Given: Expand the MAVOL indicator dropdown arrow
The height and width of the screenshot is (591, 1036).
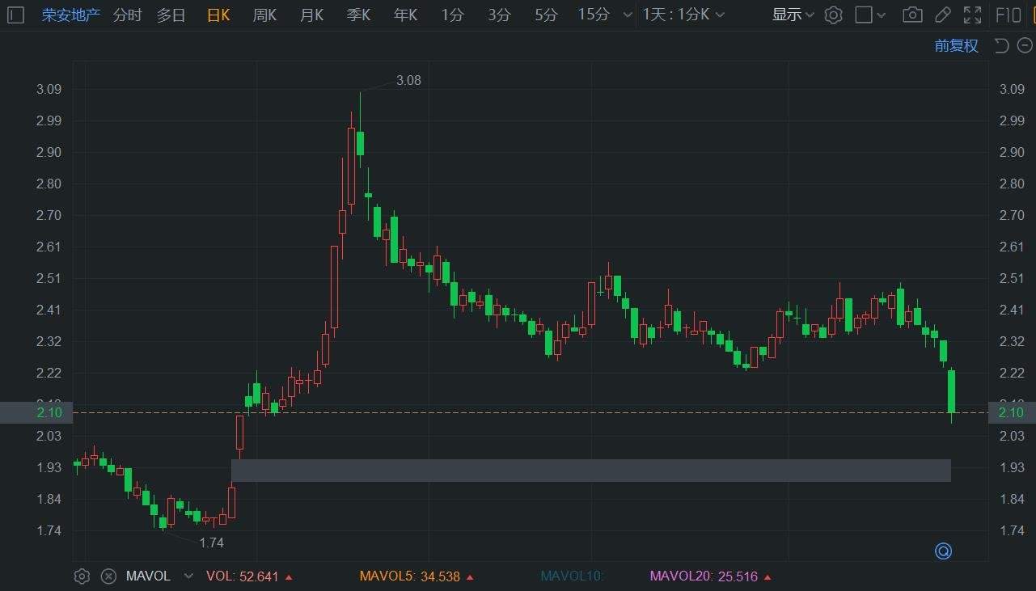Looking at the screenshot, I should [x=188, y=576].
